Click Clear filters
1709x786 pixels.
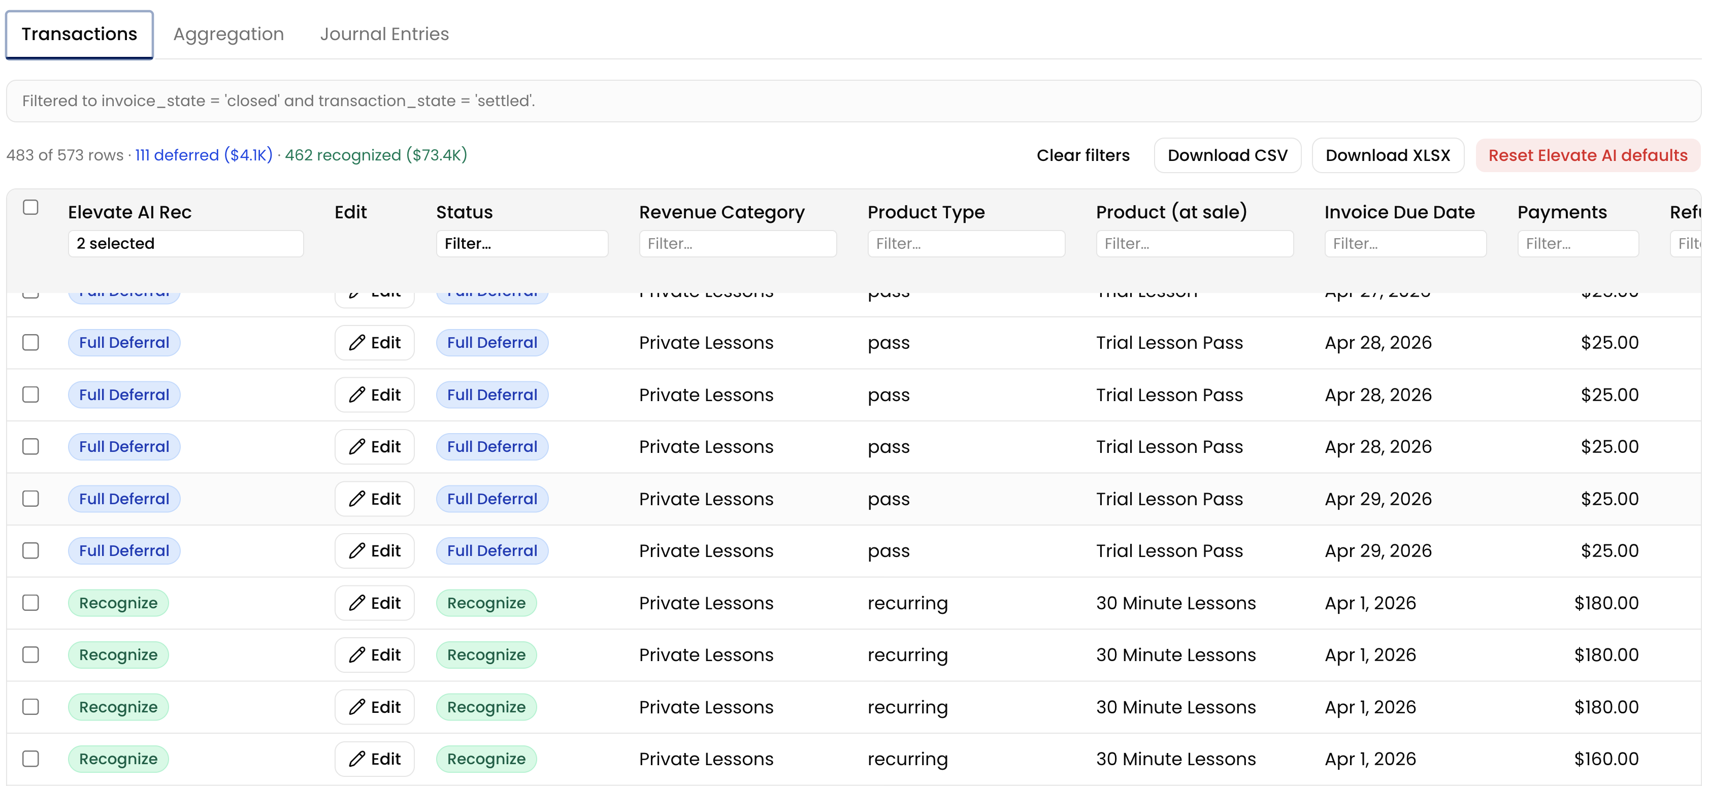click(1082, 155)
